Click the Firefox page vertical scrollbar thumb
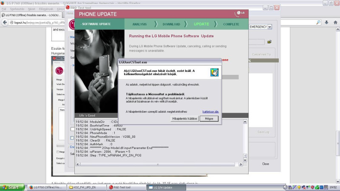340x191 pixels. tap(338, 143)
